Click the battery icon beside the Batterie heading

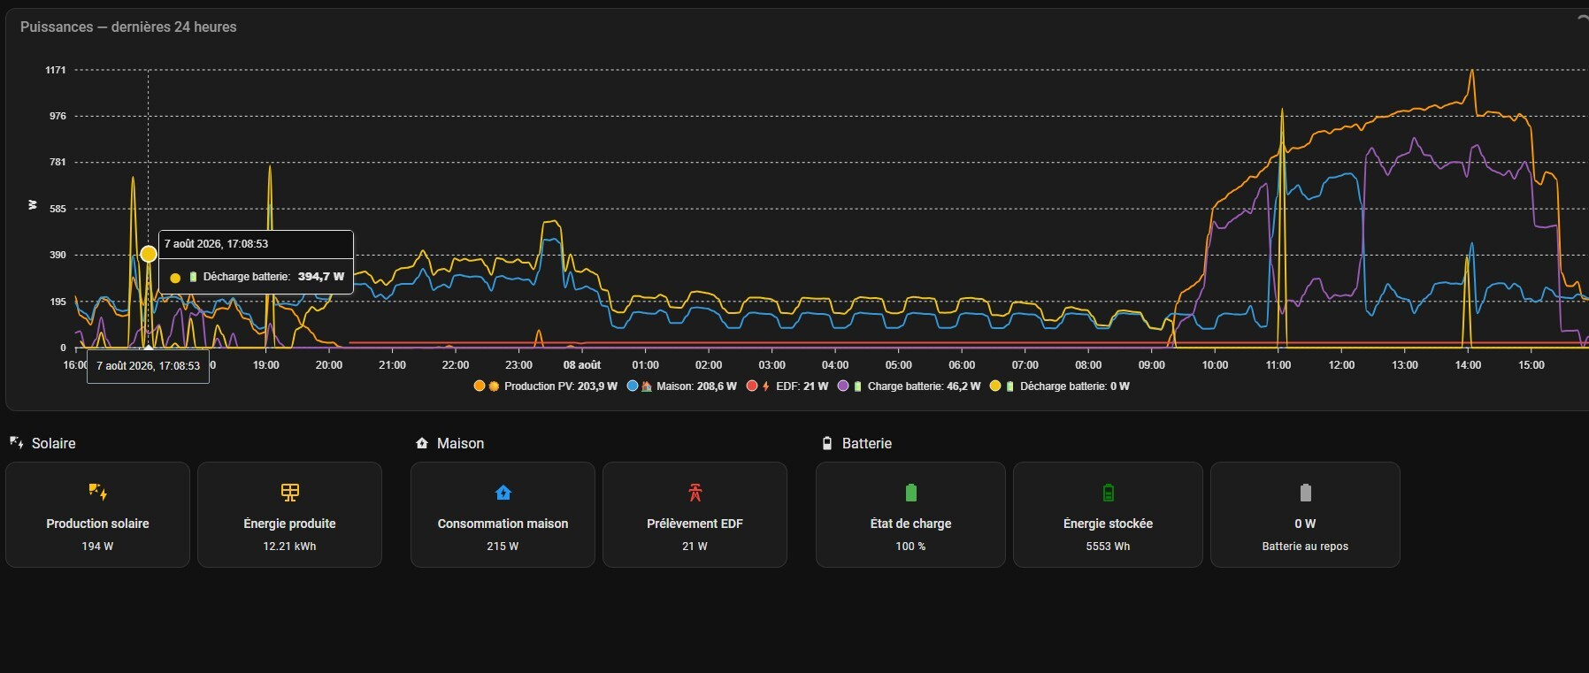click(x=827, y=443)
